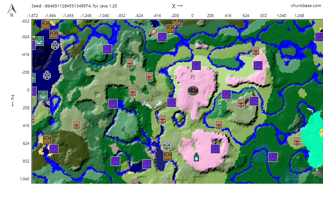Select ruined portal at west edge of spawn cherry grove
Viewport: 323px width, 200px height.
pyautogui.click(x=172, y=102)
